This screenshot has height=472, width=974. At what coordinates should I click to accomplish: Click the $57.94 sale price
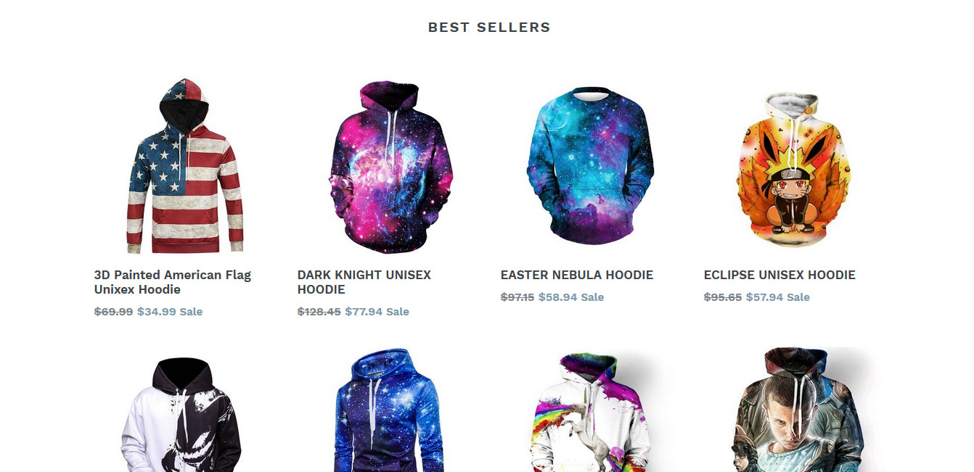click(x=765, y=297)
